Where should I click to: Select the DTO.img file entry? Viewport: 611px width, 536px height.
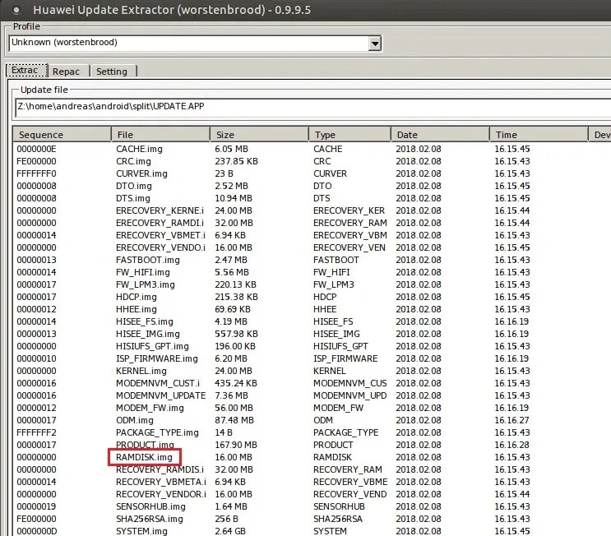(134, 186)
